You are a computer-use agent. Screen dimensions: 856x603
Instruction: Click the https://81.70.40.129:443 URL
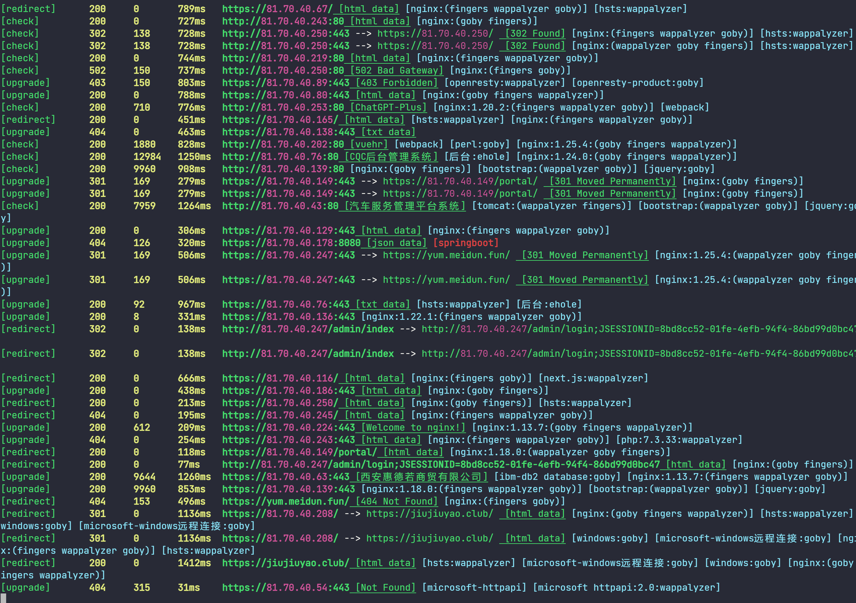tap(288, 230)
